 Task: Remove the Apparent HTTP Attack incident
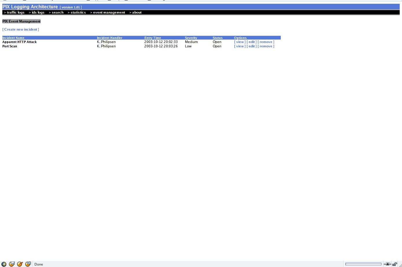pyautogui.click(x=266, y=42)
